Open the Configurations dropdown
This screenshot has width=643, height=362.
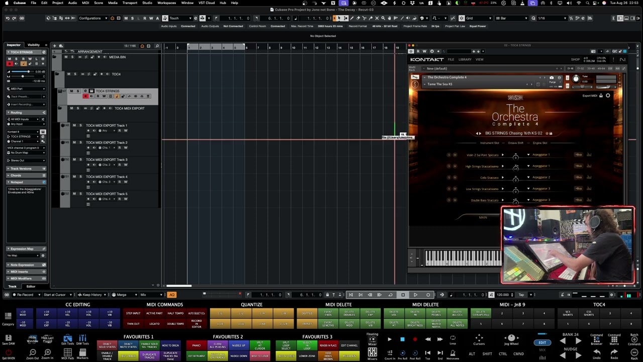[93, 18]
